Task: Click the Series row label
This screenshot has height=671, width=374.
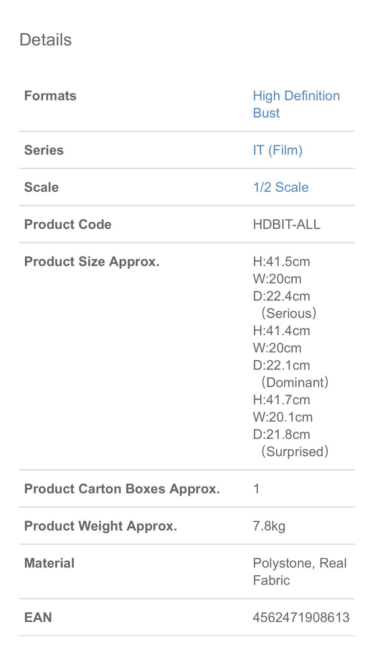Action: tap(44, 150)
